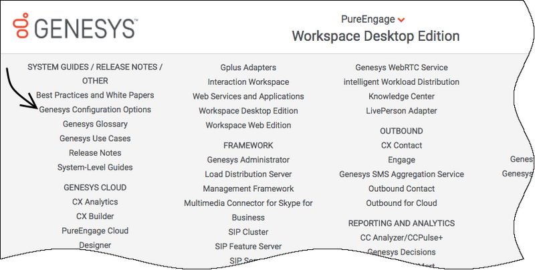Viewport: 535px width, 270px height.
Task: Open CC Analyzer/CCPulse+ link
Action: (x=401, y=237)
